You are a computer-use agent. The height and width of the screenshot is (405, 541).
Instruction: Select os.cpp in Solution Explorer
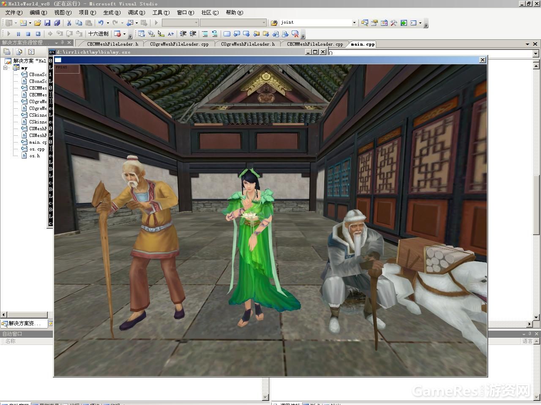coord(37,149)
